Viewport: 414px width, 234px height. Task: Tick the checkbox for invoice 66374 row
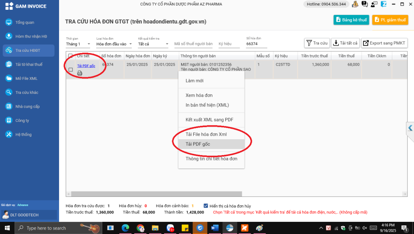tap(70, 70)
